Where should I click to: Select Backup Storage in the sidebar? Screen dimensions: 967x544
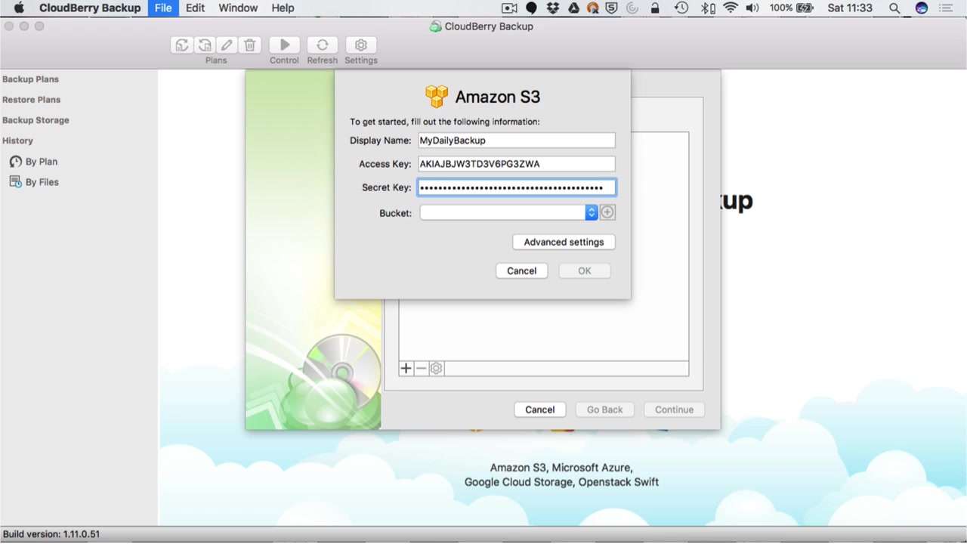click(36, 120)
